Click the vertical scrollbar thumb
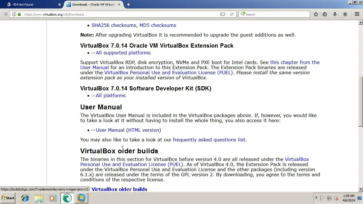Viewport: 363px width, 204px height. pos(361,101)
